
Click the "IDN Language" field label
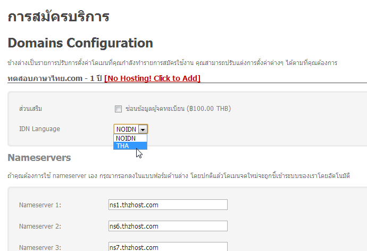coord(39,129)
